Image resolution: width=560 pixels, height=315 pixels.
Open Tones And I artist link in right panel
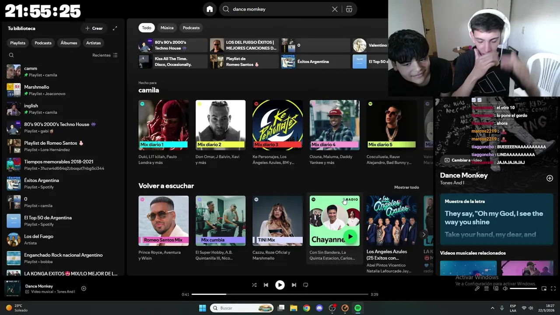[x=452, y=183]
